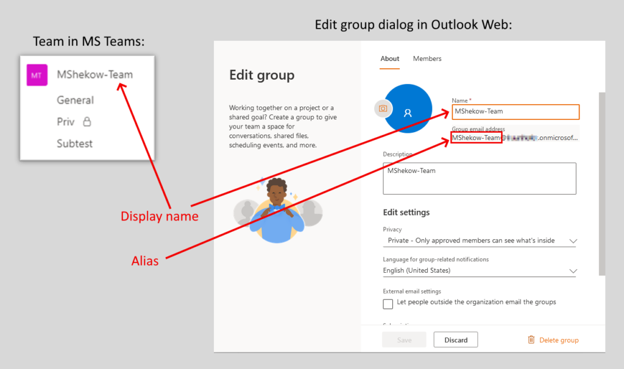Switch to the About tab
Image resolution: width=624 pixels, height=369 pixels.
click(x=389, y=59)
